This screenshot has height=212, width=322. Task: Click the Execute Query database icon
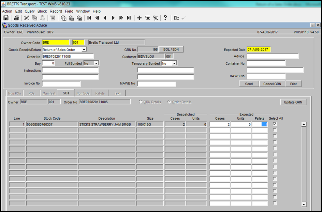[71, 18]
